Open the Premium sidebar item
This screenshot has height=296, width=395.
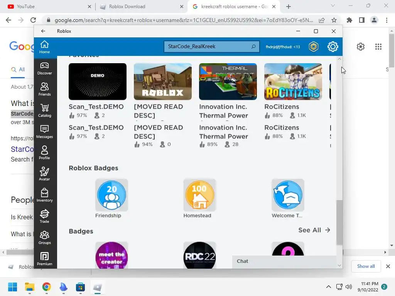pyautogui.click(x=45, y=259)
